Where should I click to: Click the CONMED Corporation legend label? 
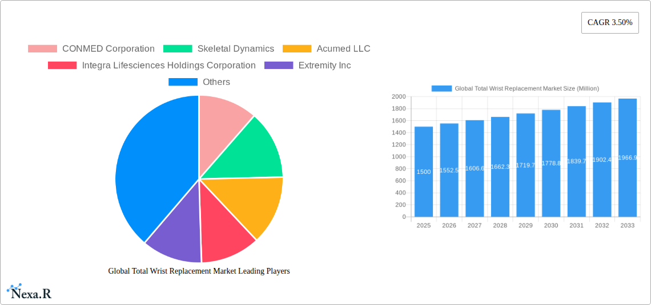click(108, 49)
